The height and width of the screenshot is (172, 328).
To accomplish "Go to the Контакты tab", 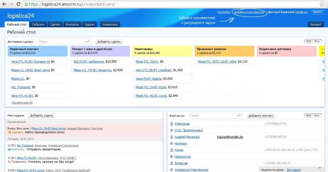I will point(72,25).
